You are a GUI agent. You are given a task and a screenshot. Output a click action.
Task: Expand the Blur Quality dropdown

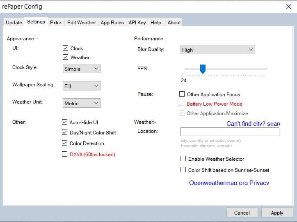tap(218, 50)
